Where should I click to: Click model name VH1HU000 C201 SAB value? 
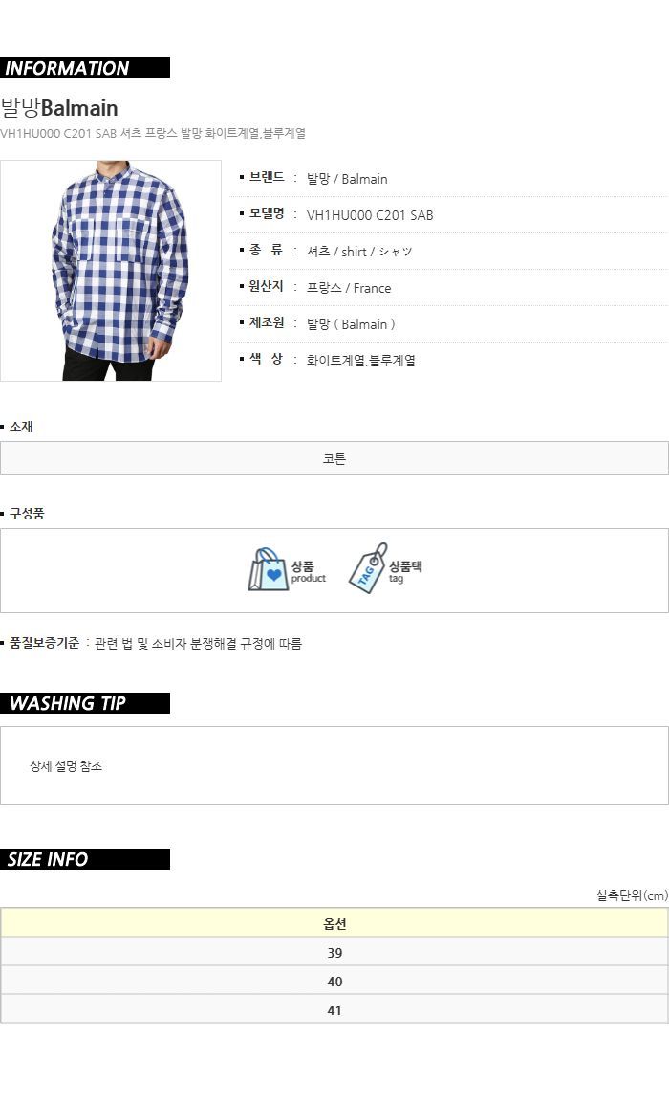[x=370, y=215]
